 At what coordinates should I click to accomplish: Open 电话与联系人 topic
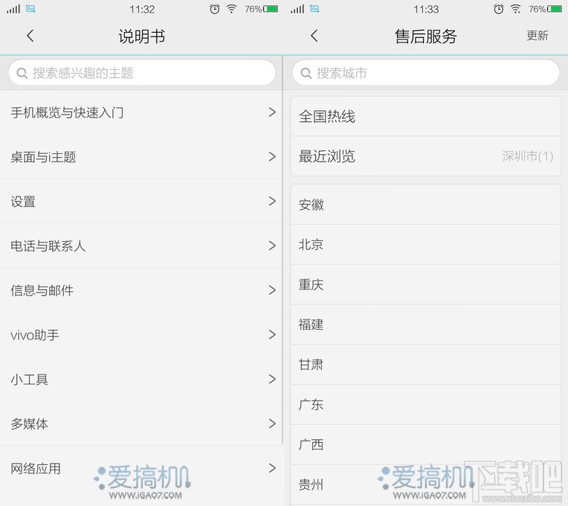point(141,246)
